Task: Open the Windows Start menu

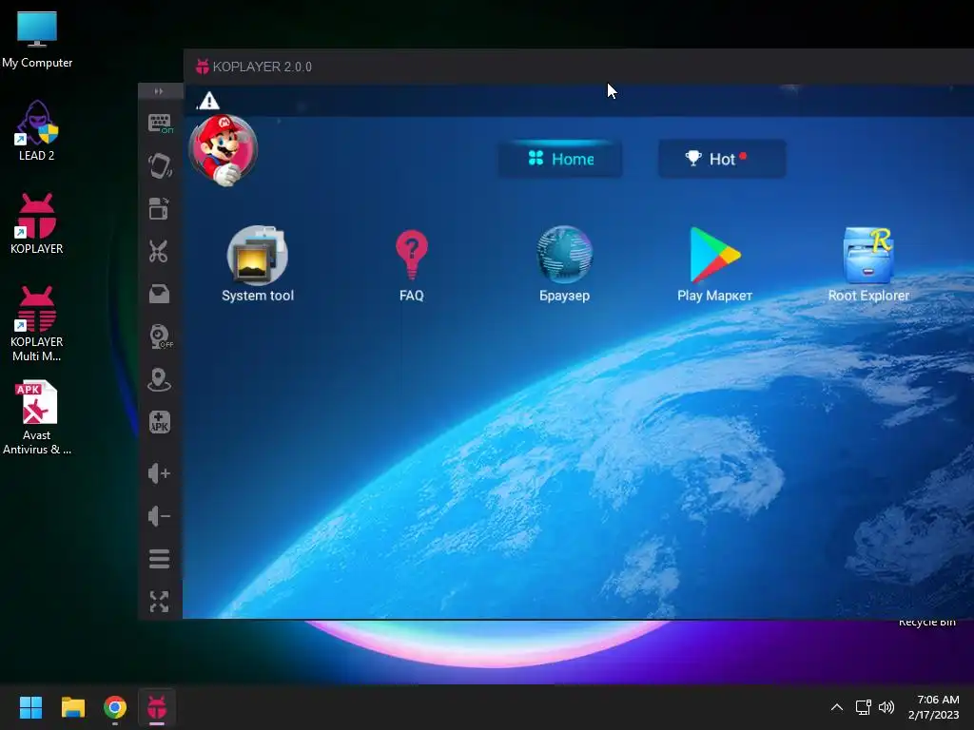Action: (x=30, y=707)
